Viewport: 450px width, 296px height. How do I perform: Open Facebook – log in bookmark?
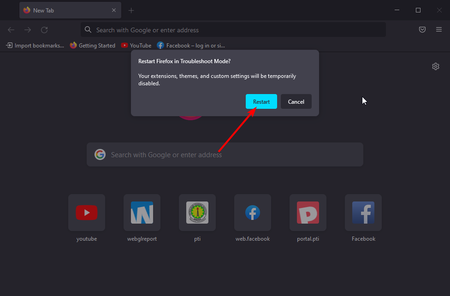click(191, 45)
